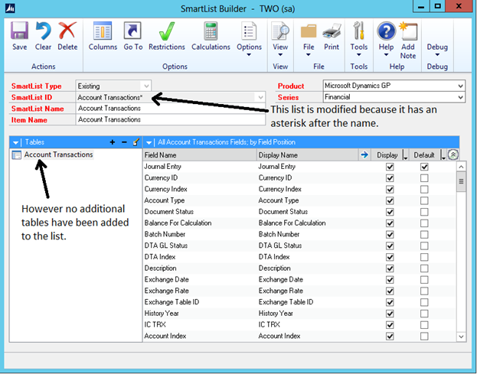Uncheck Display for Batch Number
This screenshot has height=374, width=477.
(x=390, y=235)
